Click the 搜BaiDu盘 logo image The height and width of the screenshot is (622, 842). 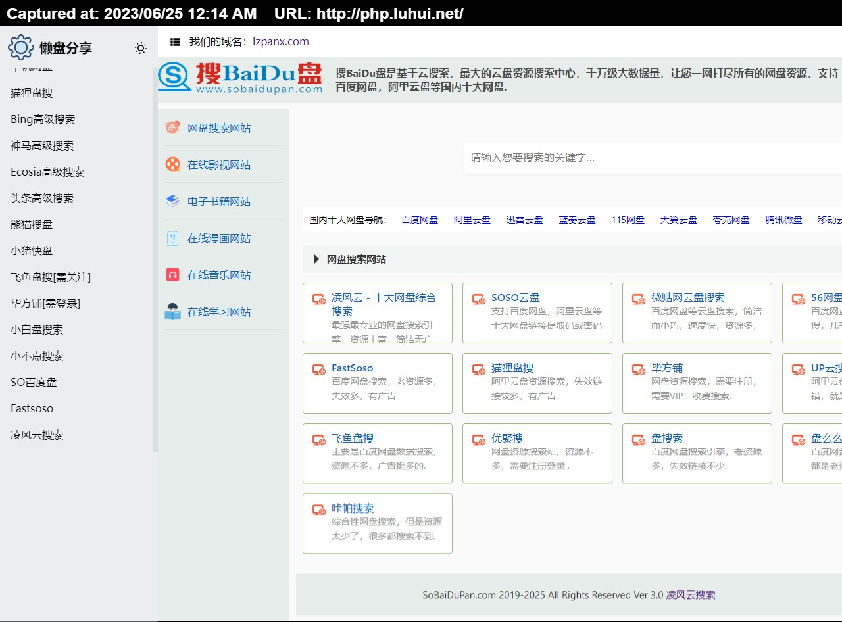[240, 78]
